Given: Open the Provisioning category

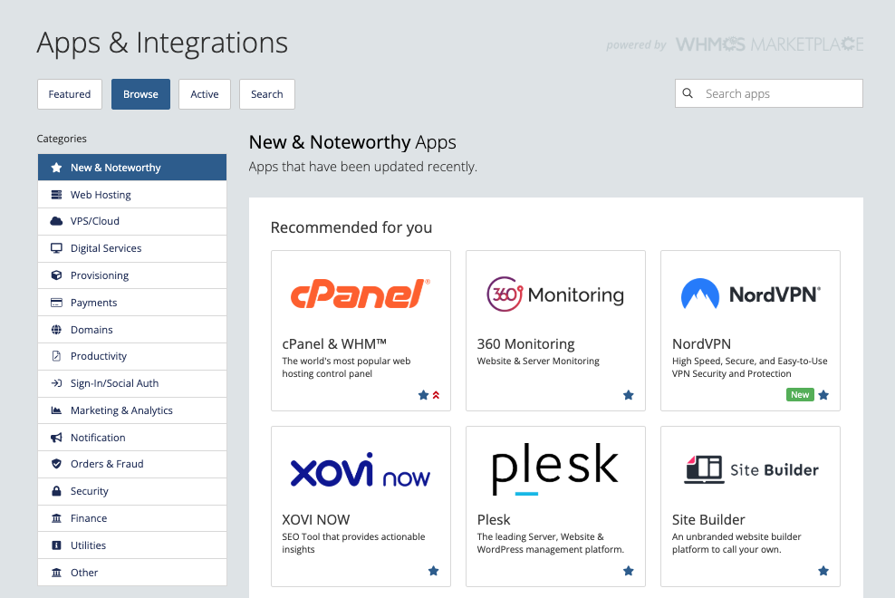Looking at the screenshot, I should click(132, 275).
